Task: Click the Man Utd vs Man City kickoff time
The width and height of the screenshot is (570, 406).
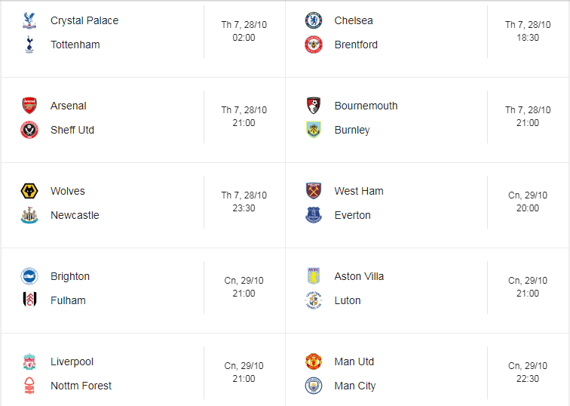Action: click(528, 372)
